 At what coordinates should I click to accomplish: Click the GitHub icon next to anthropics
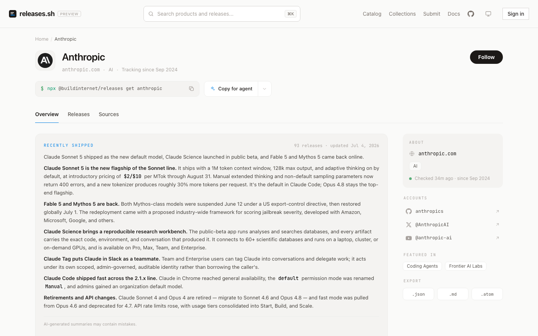click(409, 211)
